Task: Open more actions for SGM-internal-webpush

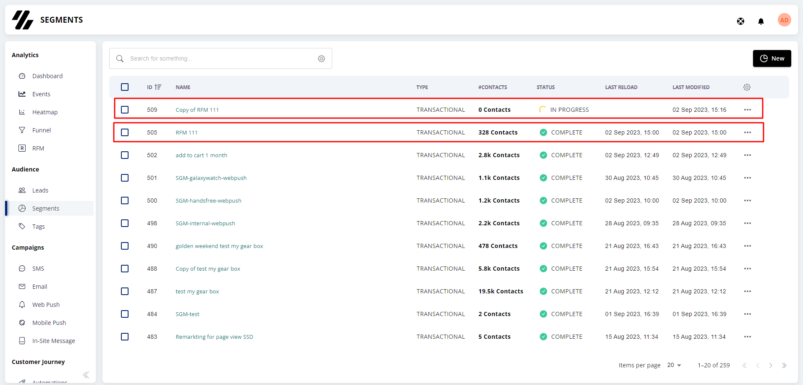Action: pyautogui.click(x=748, y=223)
